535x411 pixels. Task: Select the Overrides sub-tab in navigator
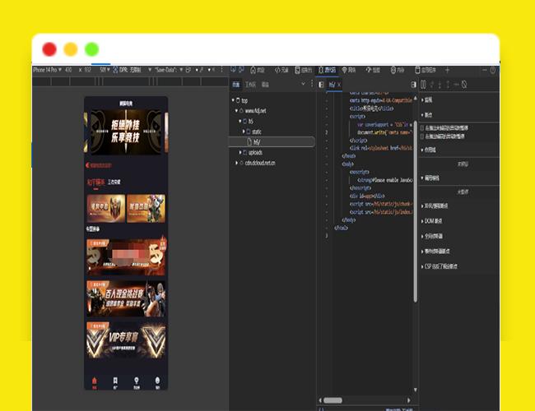point(265,85)
